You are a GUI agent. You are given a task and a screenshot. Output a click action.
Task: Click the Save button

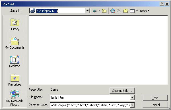coord(155,98)
